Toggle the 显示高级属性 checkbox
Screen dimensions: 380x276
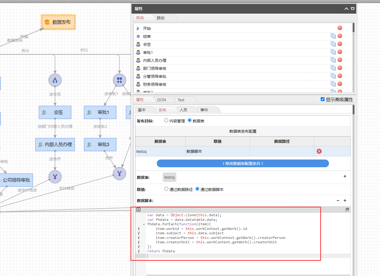[323, 99]
